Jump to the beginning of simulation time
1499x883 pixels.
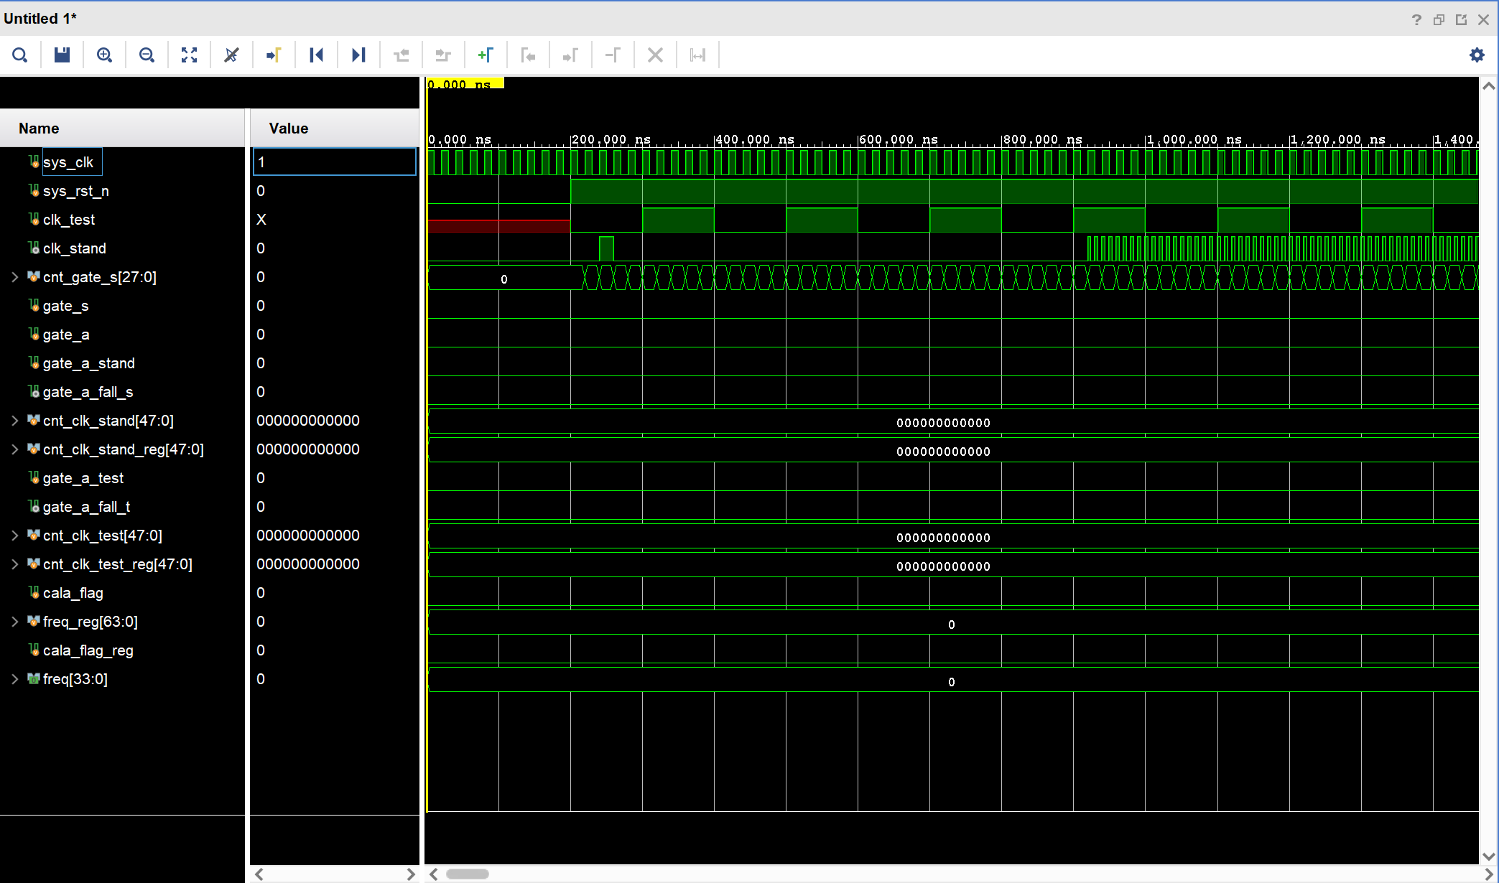(316, 55)
